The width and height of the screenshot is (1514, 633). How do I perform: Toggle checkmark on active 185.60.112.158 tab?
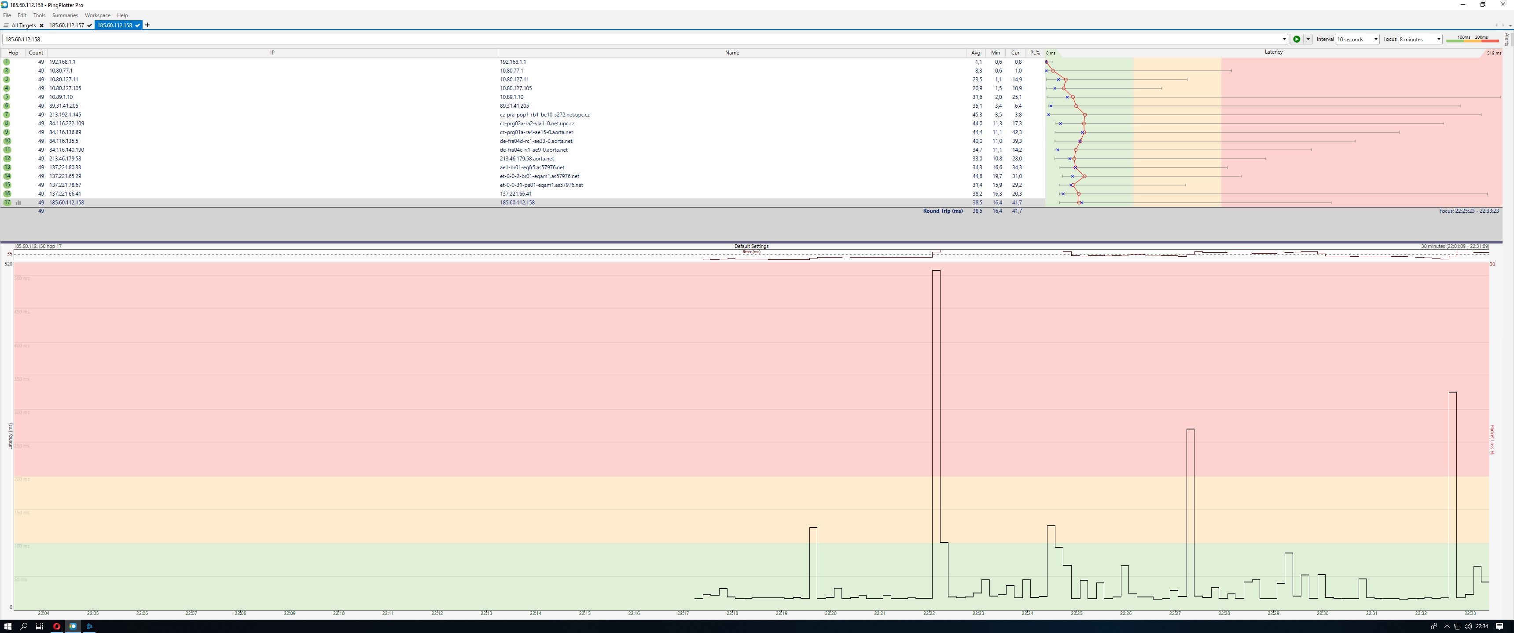137,26
